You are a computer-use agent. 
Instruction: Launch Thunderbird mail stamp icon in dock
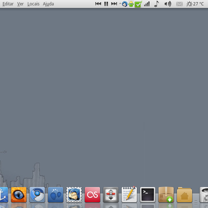tap(74, 194)
